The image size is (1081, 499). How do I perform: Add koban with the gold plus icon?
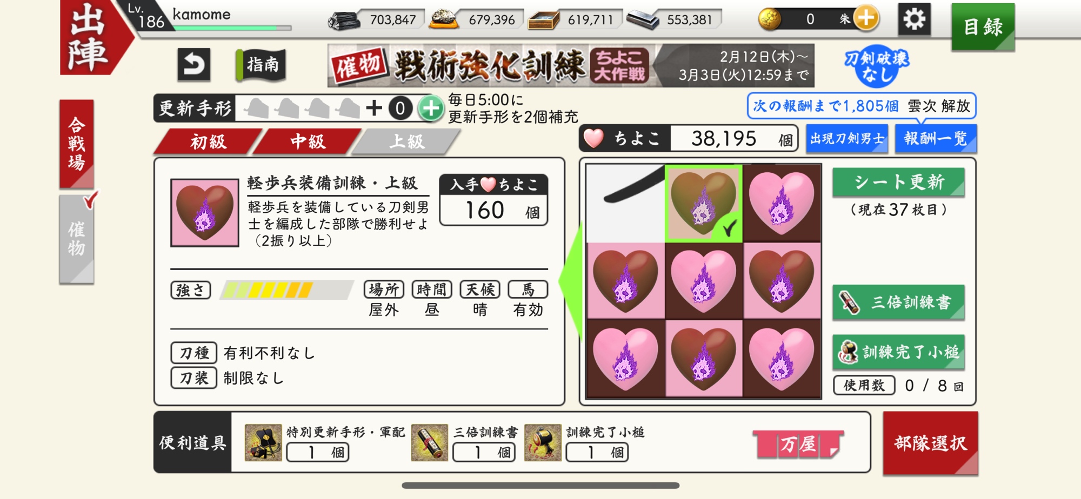(866, 18)
